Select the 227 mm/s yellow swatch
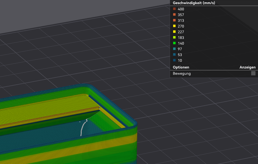The image size is (258, 164). click(x=174, y=32)
